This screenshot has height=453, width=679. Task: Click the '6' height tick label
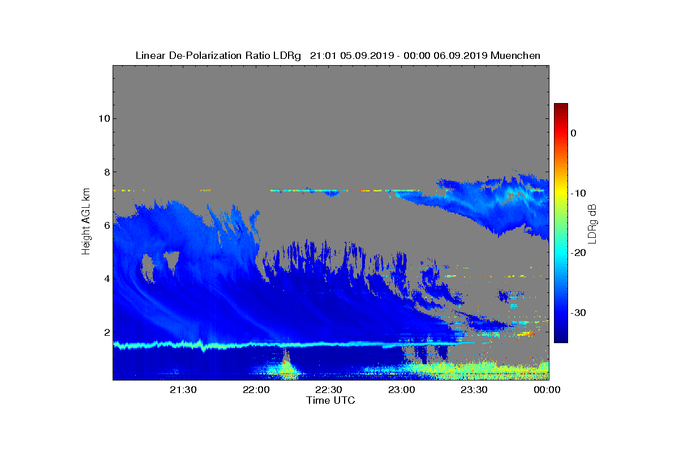tap(106, 225)
